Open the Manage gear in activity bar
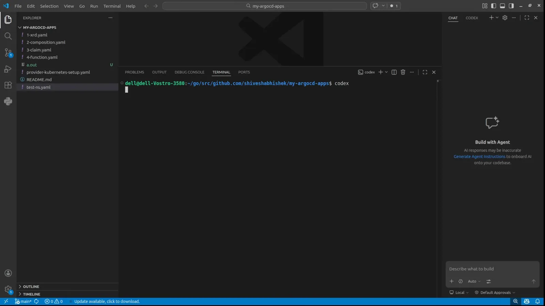 click(x=8, y=290)
